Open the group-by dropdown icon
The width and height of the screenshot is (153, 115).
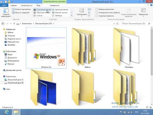pyautogui.click(x=90, y=9)
